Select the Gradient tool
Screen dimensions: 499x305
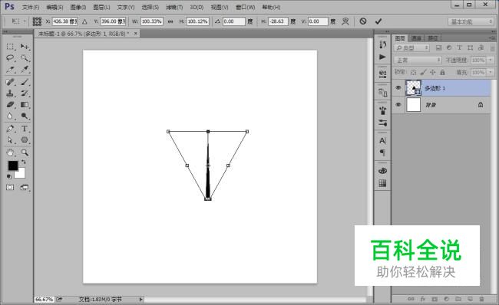point(25,104)
